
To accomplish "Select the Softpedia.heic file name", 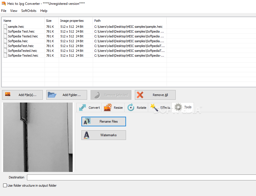I will tap(18, 41).
